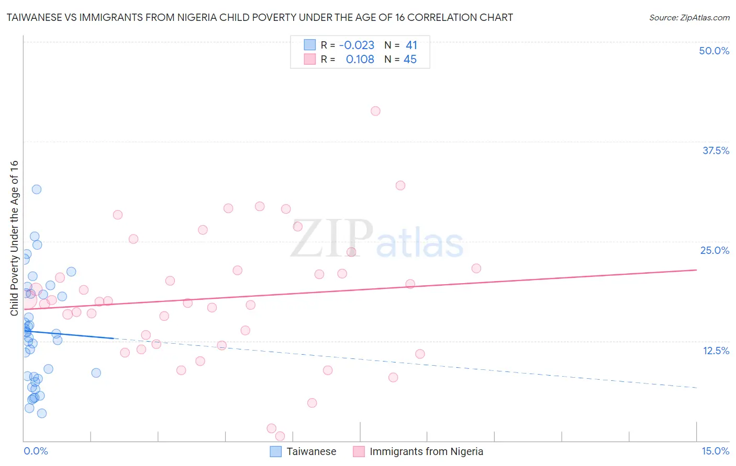This screenshot has height=466, width=736.
Task: Click the N value 45 in the legend
Action: pyautogui.click(x=410, y=60)
